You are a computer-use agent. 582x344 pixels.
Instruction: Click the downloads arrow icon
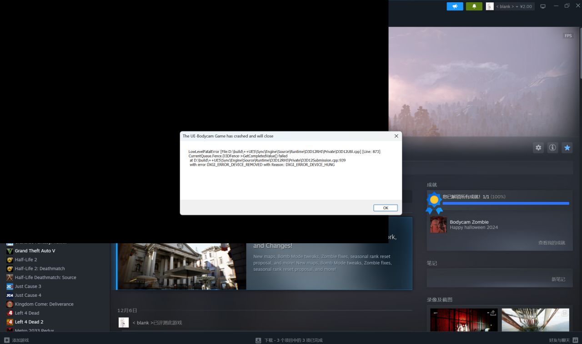coord(258,340)
